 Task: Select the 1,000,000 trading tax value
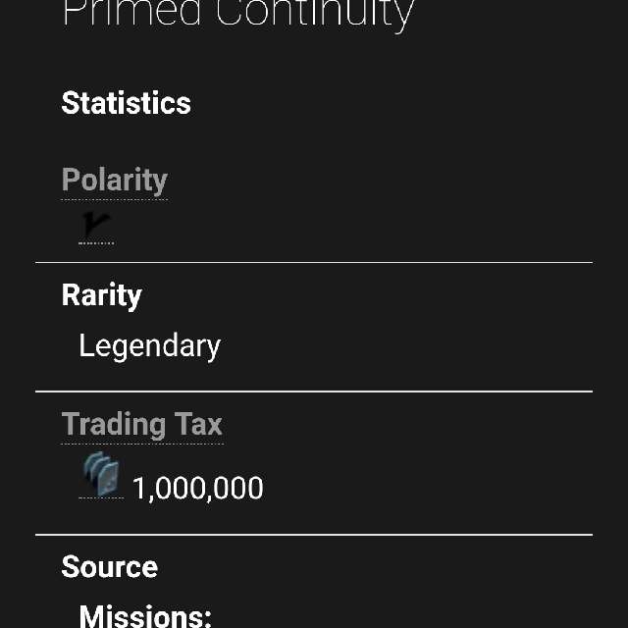pos(197,488)
